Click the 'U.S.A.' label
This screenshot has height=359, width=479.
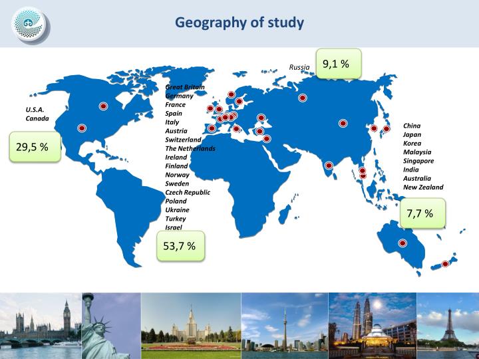(35, 110)
